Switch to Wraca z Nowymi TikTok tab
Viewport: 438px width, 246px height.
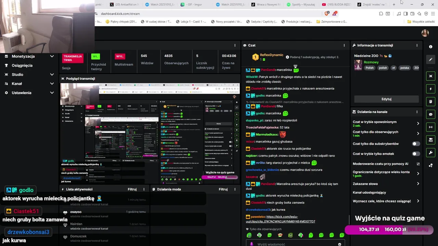pos(266,4)
